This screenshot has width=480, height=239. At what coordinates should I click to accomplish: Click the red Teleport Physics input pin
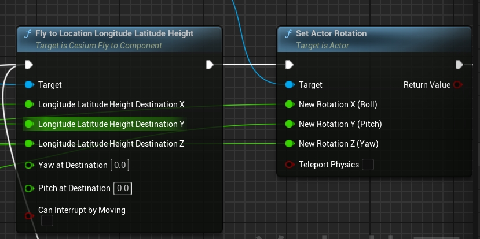(x=290, y=165)
